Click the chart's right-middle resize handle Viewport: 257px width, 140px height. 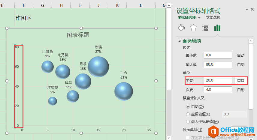click(156, 81)
